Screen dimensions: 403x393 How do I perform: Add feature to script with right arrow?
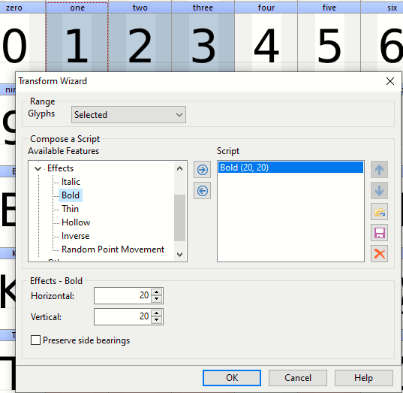(203, 170)
